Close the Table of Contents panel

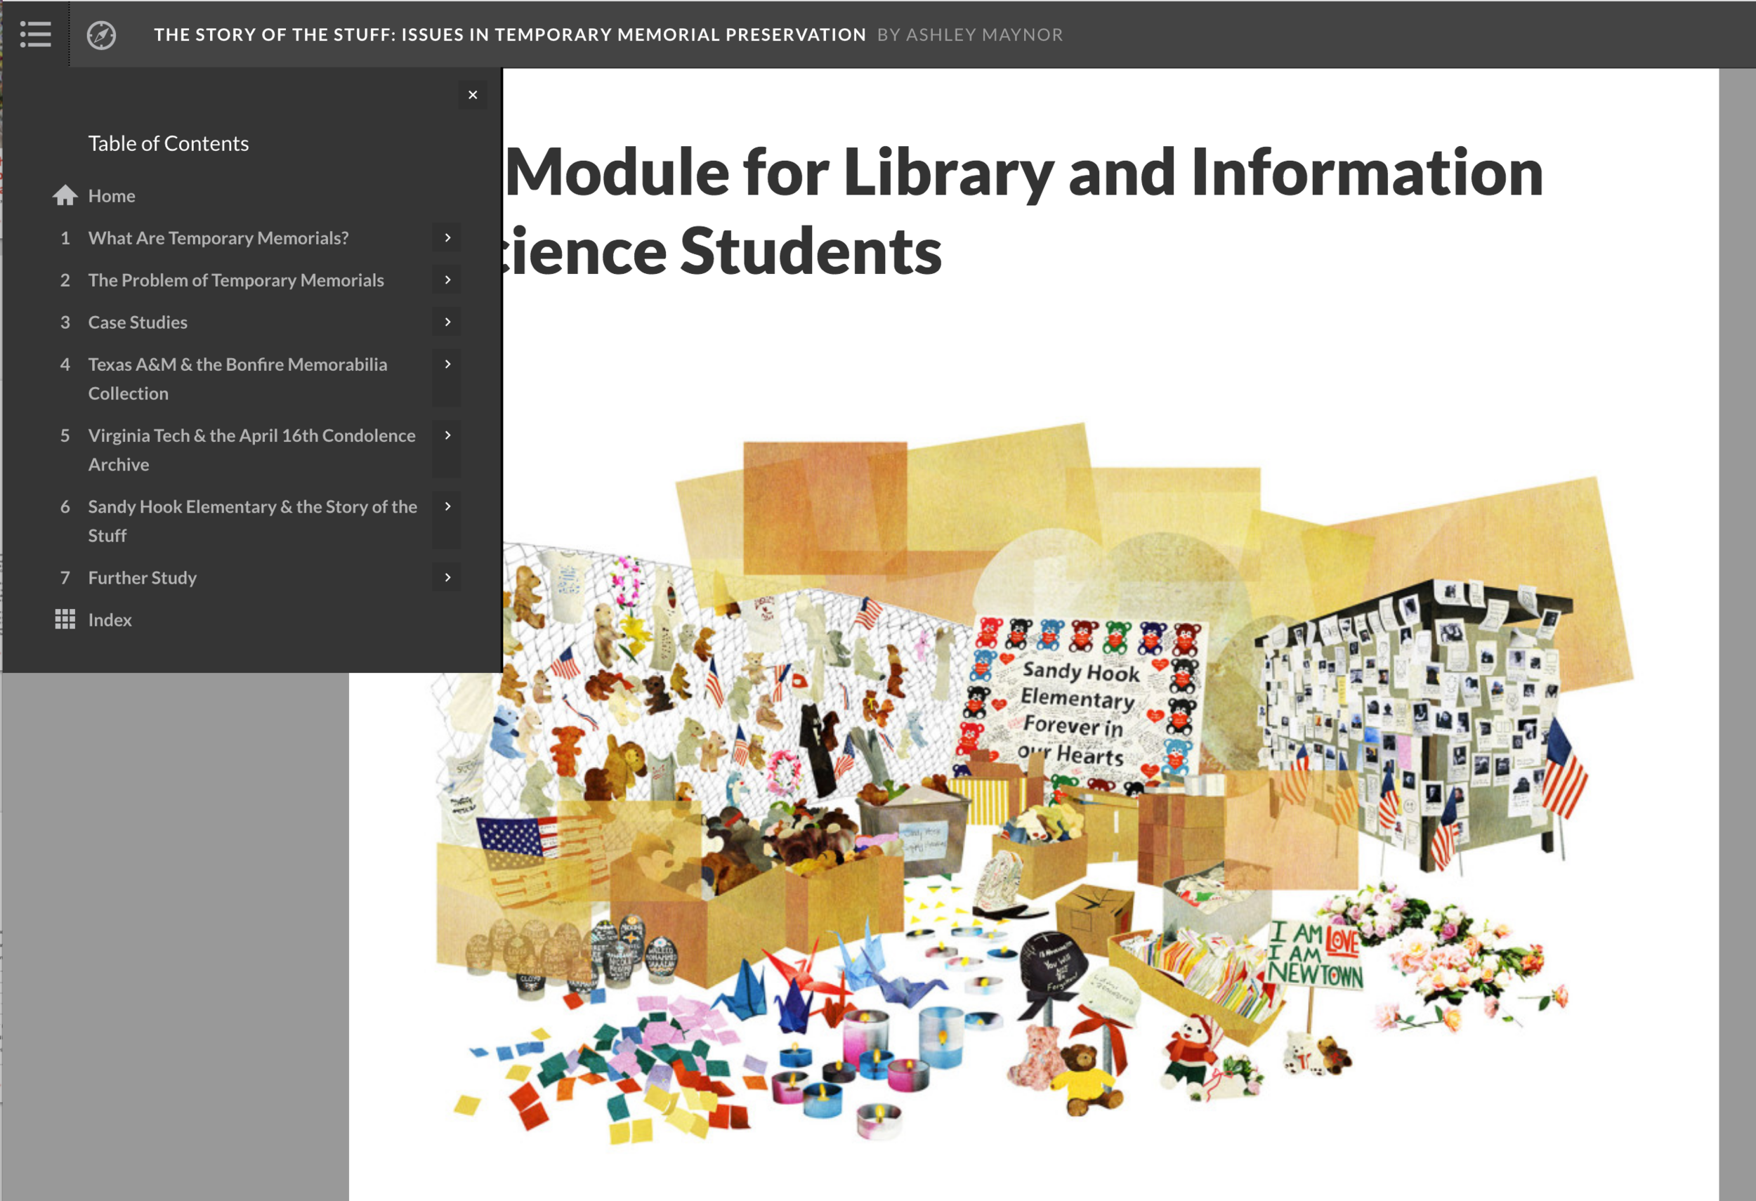click(x=472, y=96)
